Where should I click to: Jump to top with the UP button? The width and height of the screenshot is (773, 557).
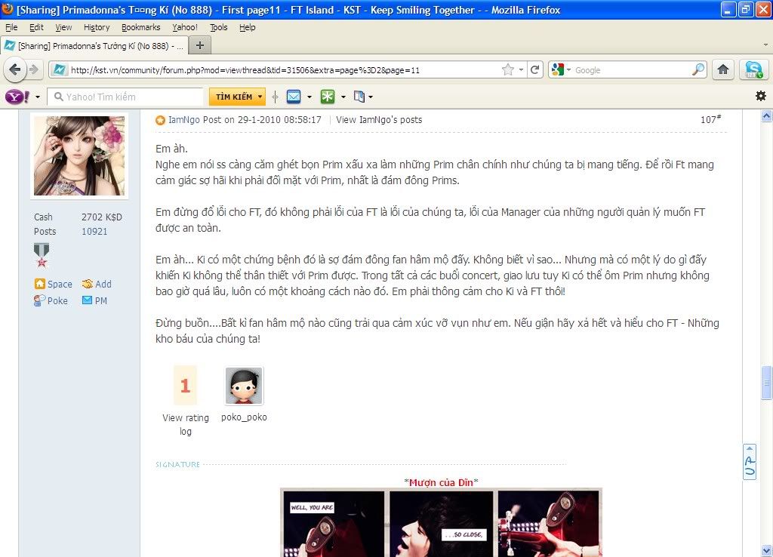pos(750,462)
